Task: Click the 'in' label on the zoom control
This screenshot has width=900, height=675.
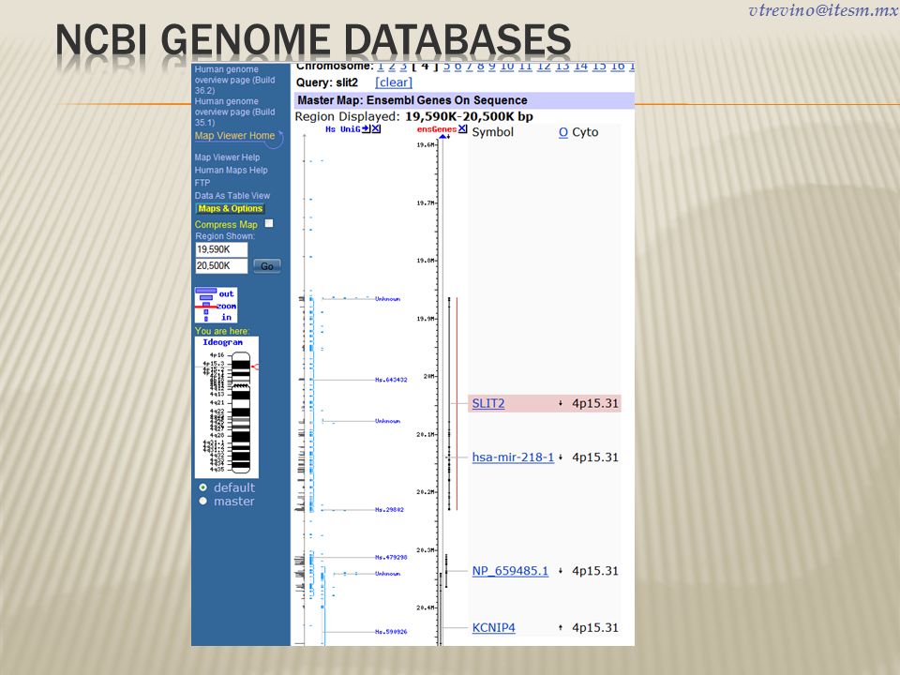Action: coord(227,317)
